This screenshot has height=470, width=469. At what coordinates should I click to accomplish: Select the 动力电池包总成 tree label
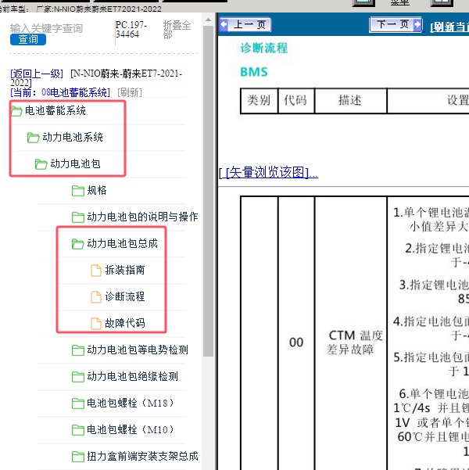[122, 243]
